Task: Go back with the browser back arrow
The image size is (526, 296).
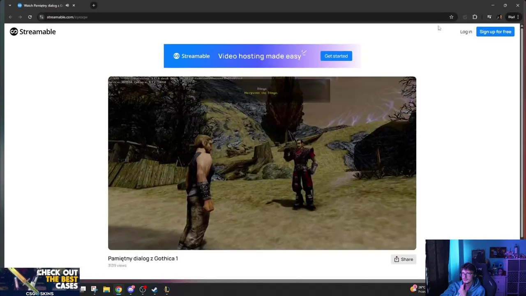Action: 10,17
